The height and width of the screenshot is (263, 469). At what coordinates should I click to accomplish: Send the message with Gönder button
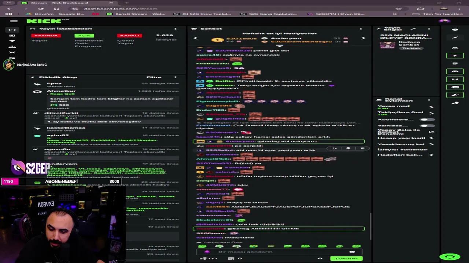[346, 258]
